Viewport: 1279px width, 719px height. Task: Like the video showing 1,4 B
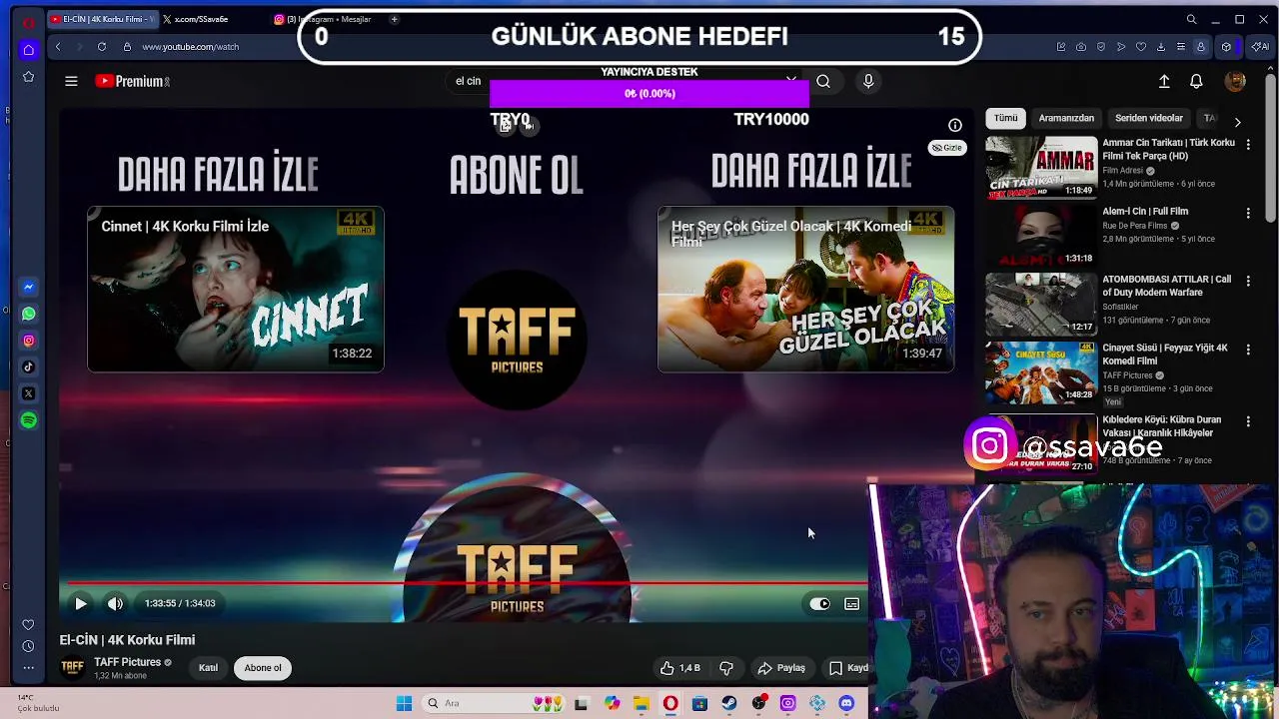coord(679,668)
